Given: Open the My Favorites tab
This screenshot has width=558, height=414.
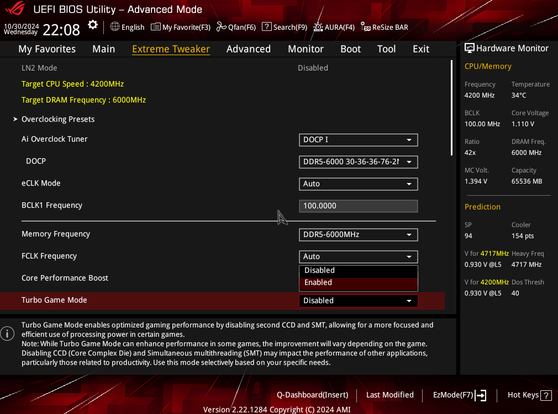Looking at the screenshot, I should [47, 49].
